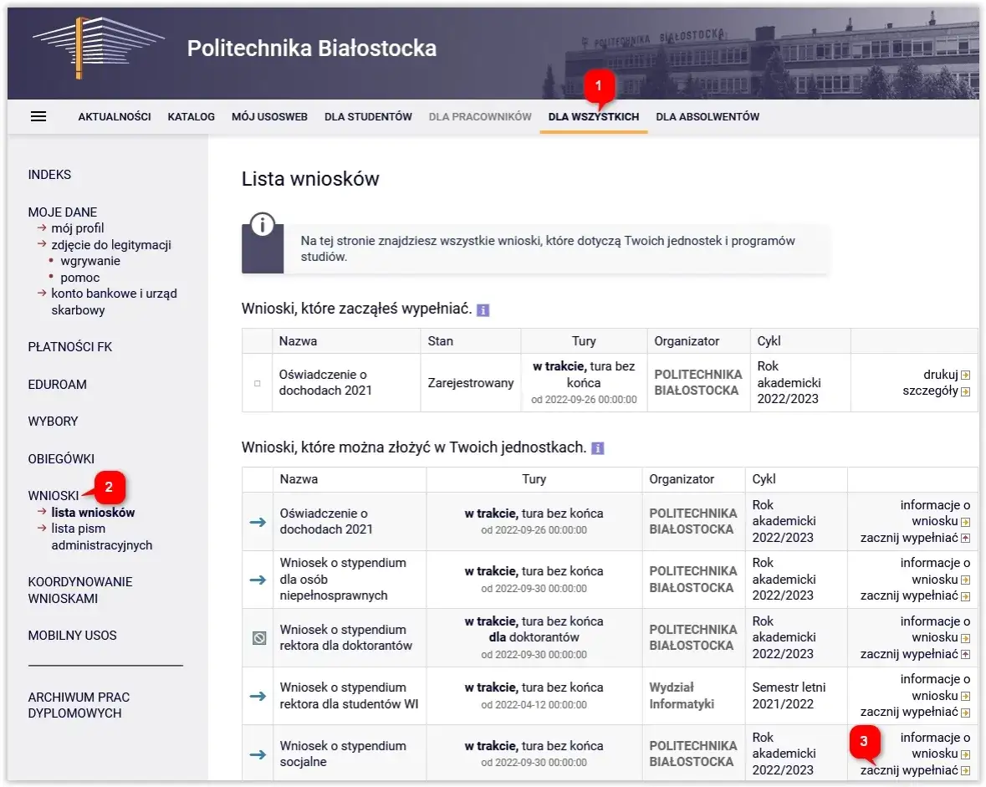
Task: Click the arrow beside "Wniosek o stypendium socjalne"
Action: click(257, 754)
